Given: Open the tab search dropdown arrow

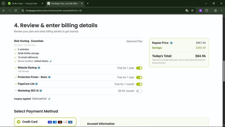Looking at the screenshot, I should click(3, 4).
